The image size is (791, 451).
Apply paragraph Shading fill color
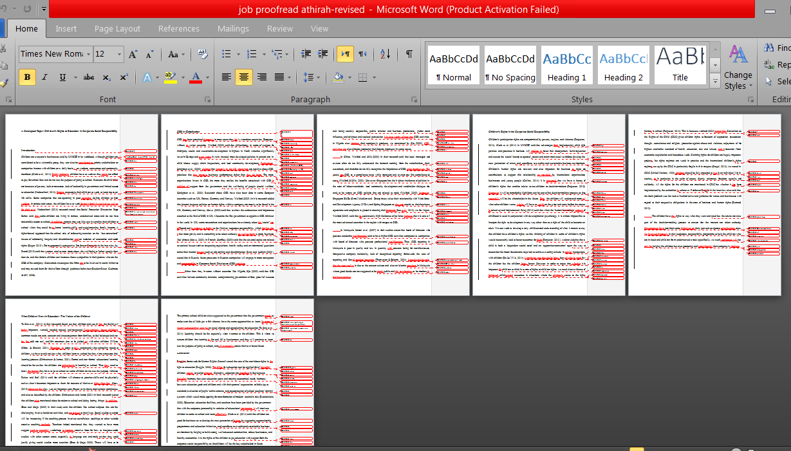pos(338,77)
